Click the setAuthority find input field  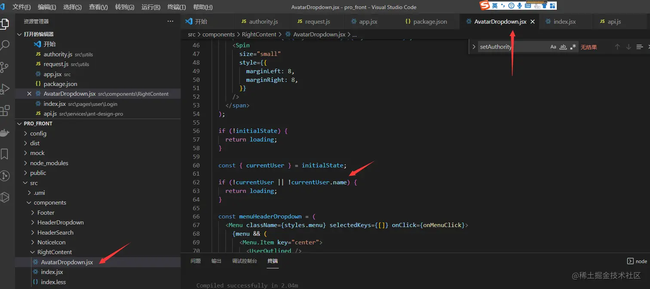coord(514,47)
